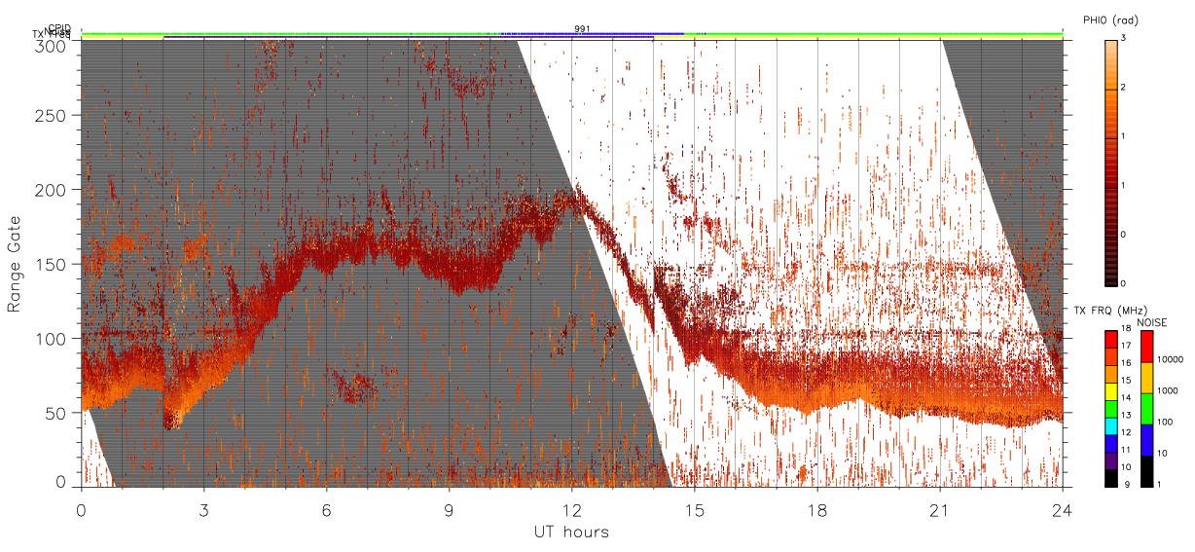Click the purple swatch in the TX FRQ color bar
Image resolution: width=1195 pixels, height=552 pixels.
(x=1111, y=460)
